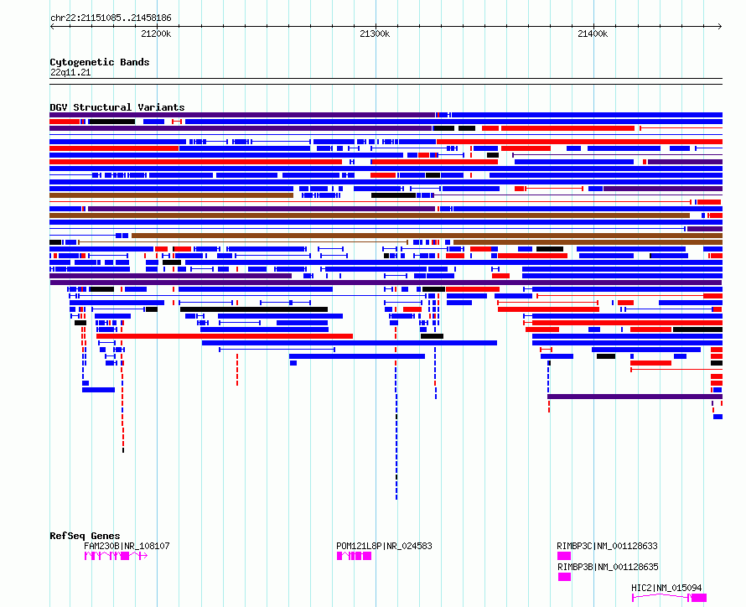Click the 22q11.21 cytogenetic band bar
The image size is (746, 607).
(x=386, y=81)
